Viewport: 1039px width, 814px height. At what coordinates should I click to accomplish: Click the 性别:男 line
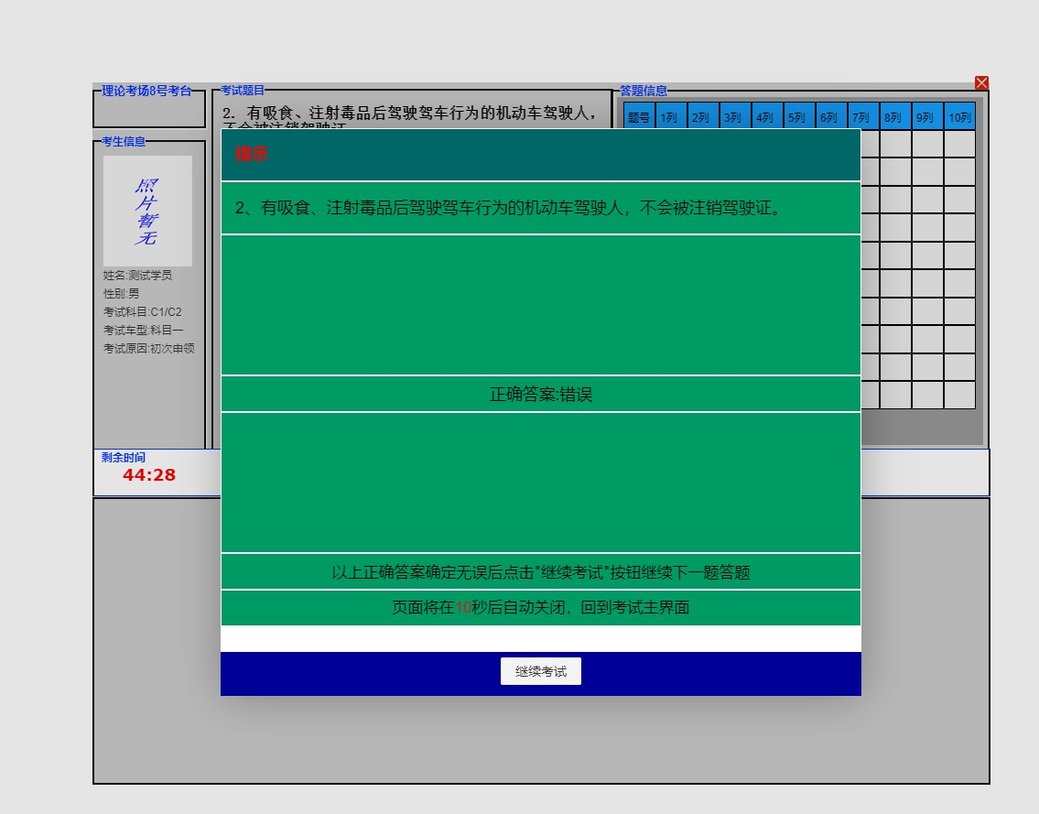(x=121, y=293)
